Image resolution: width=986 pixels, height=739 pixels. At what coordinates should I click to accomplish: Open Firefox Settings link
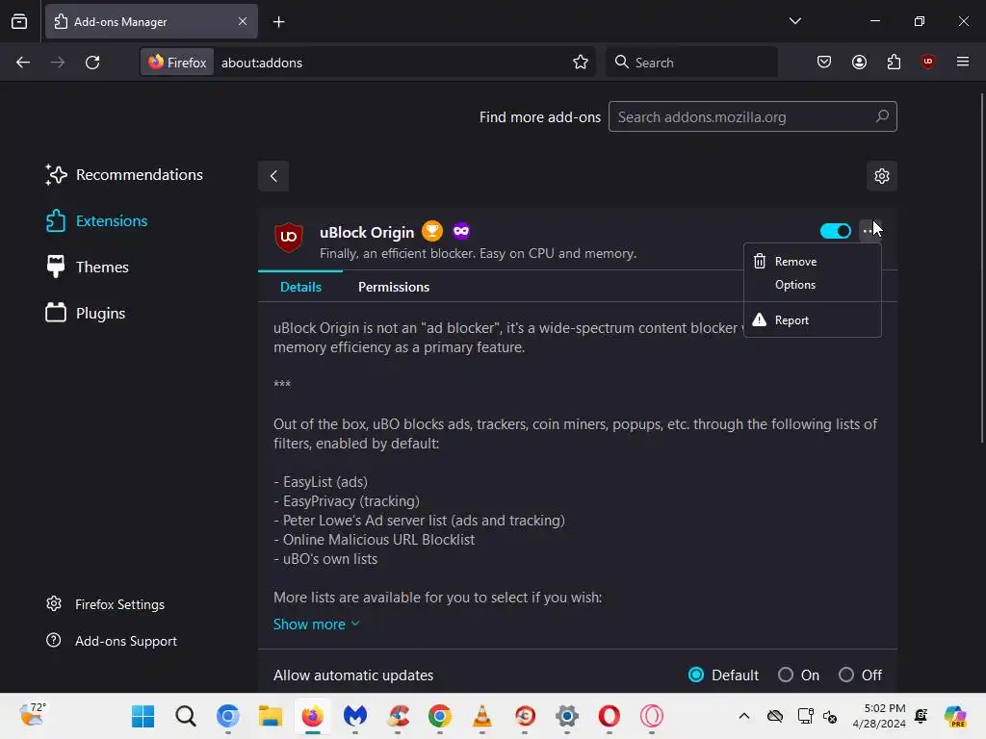click(106, 604)
